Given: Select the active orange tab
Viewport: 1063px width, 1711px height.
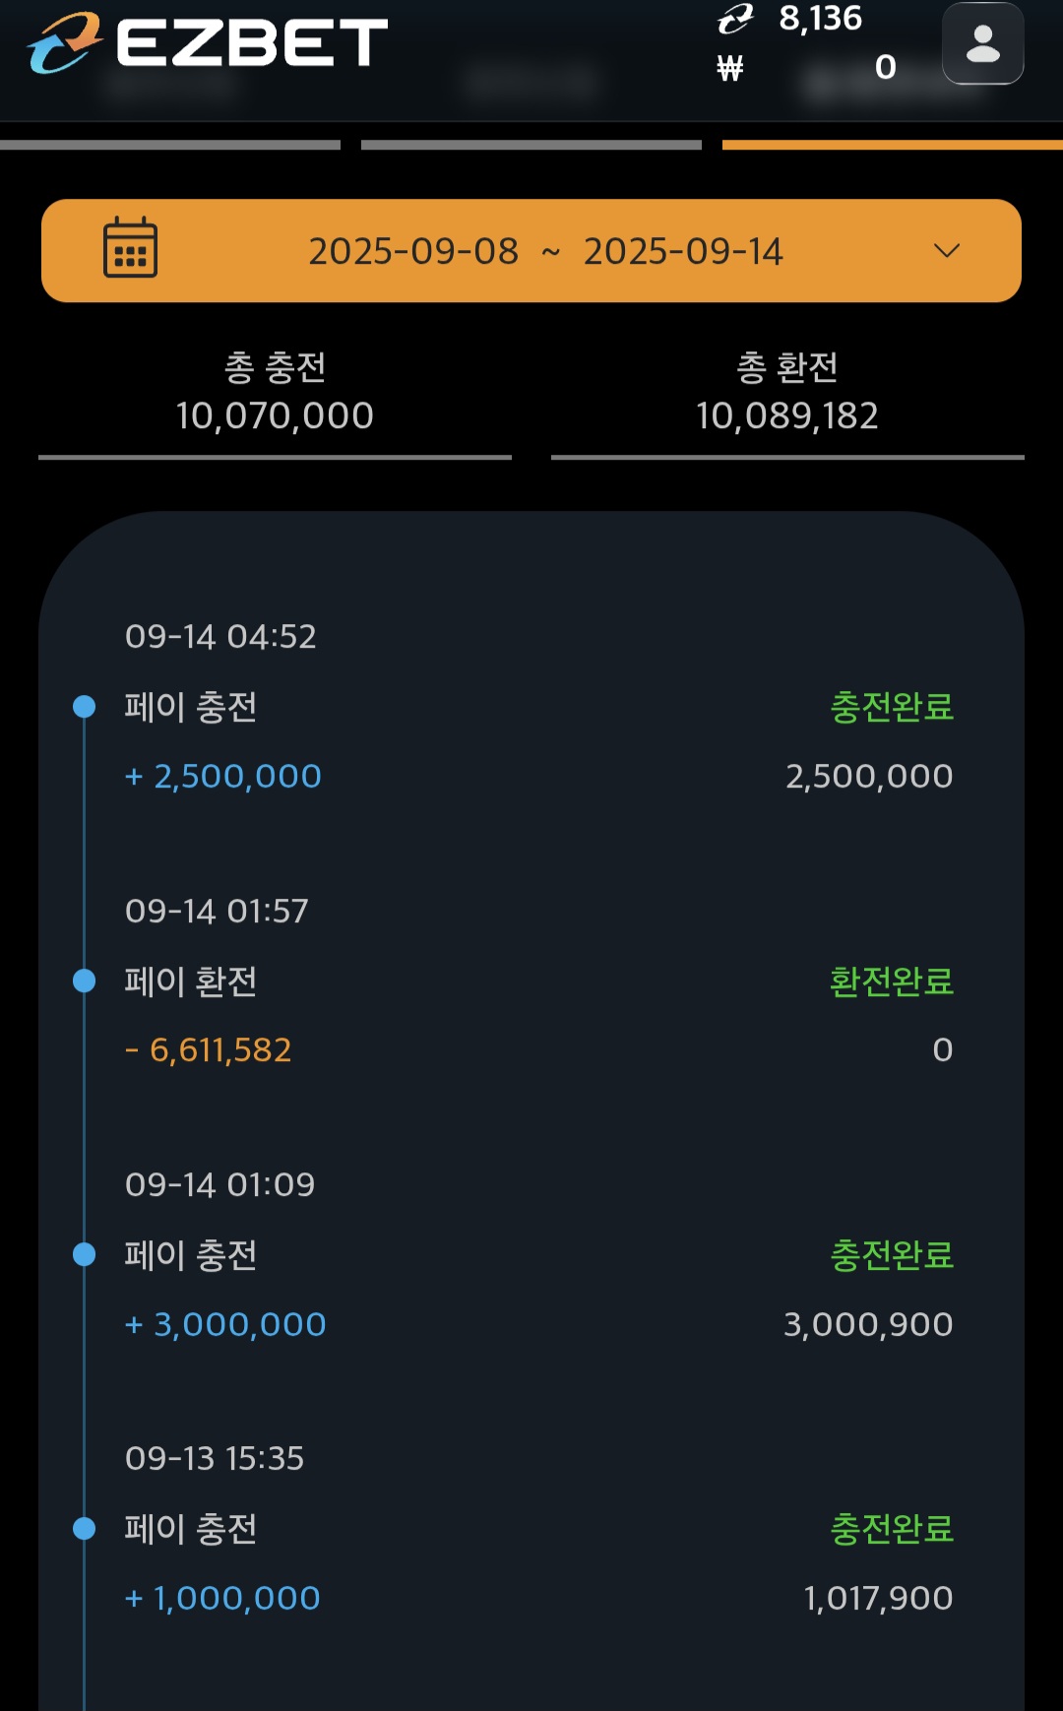Looking at the screenshot, I should pos(893,145).
